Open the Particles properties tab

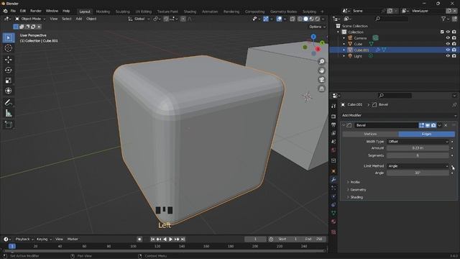point(333,188)
